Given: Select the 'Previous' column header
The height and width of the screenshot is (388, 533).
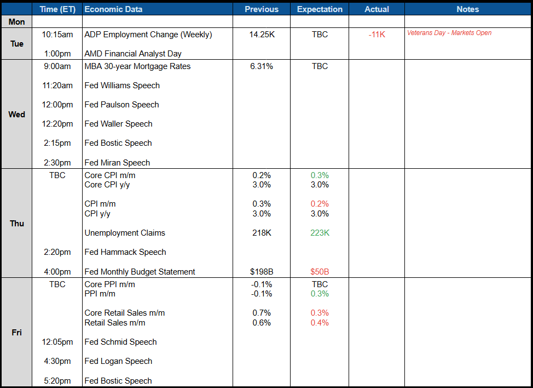Looking at the screenshot, I should click(x=262, y=9).
